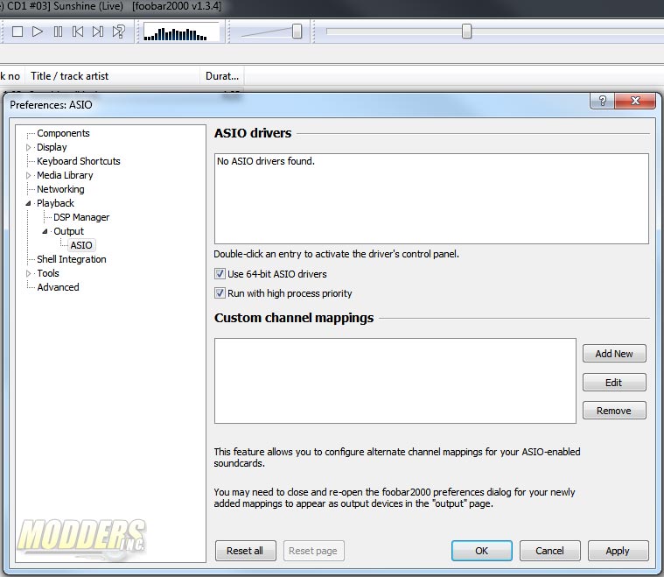Image resolution: width=664 pixels, height=577 pixels.
Task: Click Edit channel mapping button
Action: tap(614, 383)
